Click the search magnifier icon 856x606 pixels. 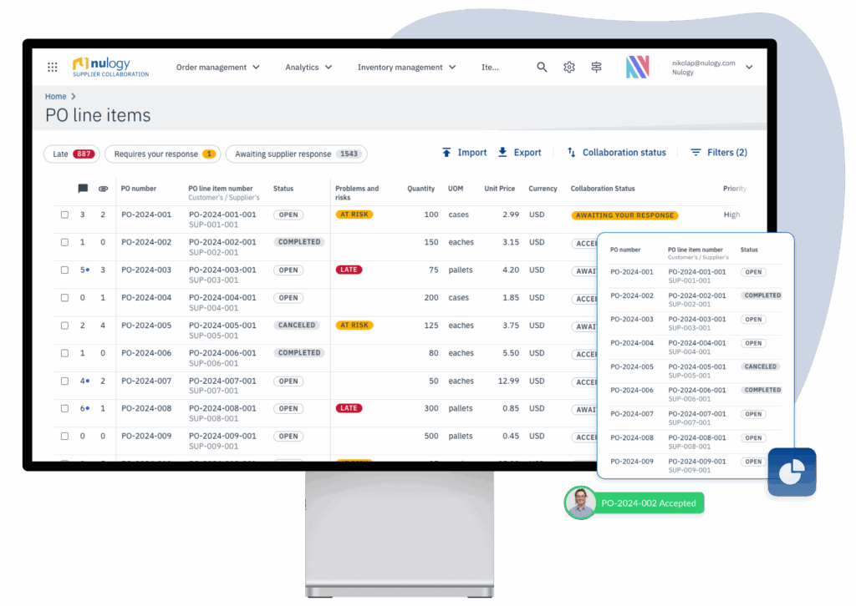click(x=542, y=68)
